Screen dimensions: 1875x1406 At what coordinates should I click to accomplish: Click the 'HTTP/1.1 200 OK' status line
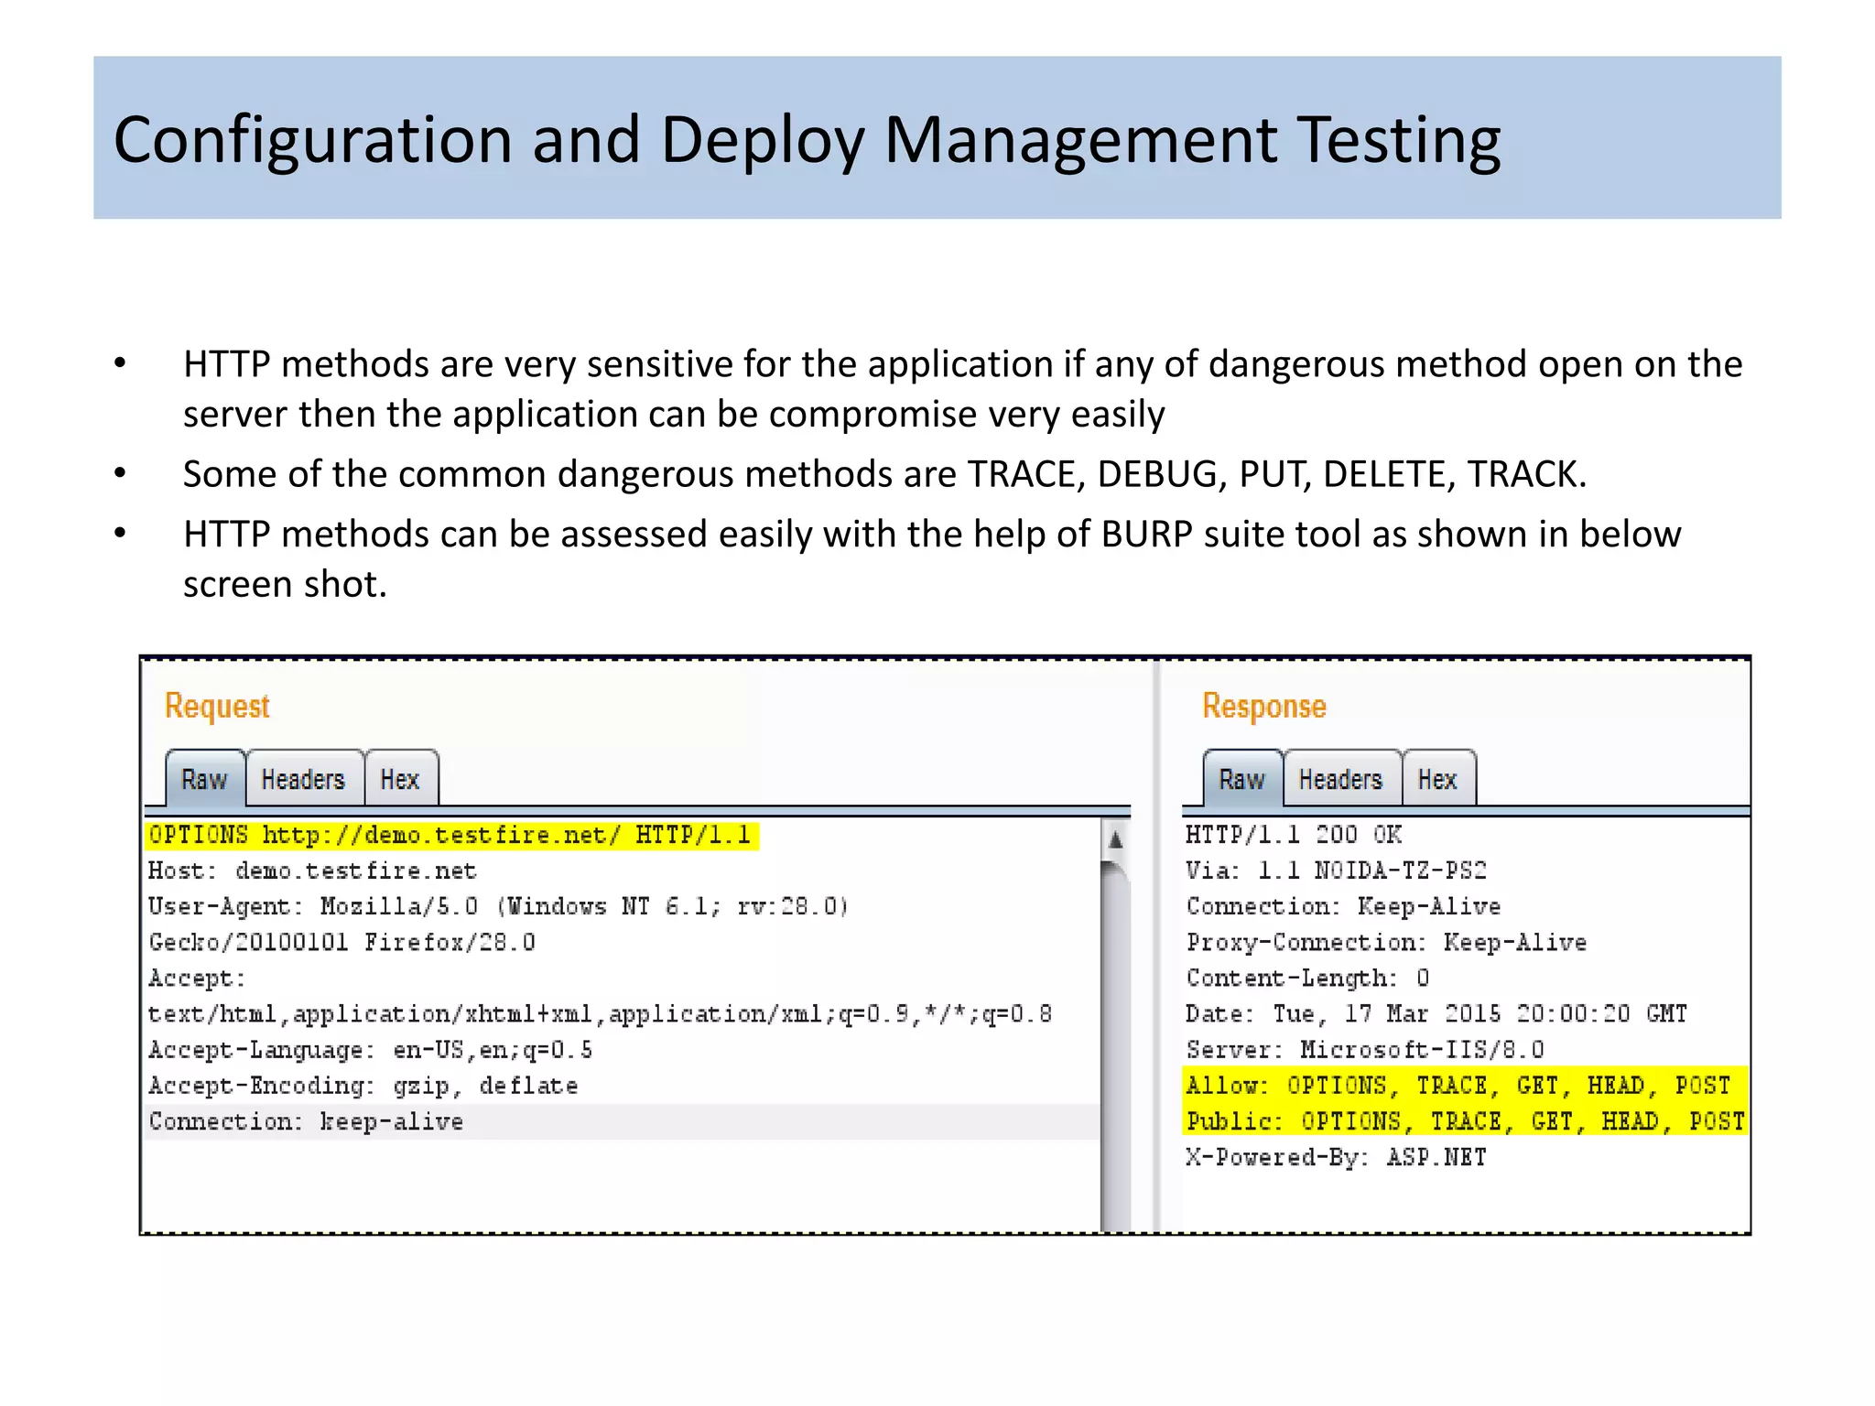click(x=1294, y=835)
